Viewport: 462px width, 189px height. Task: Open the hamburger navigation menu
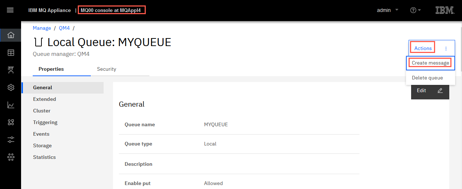tap(10, 10)
